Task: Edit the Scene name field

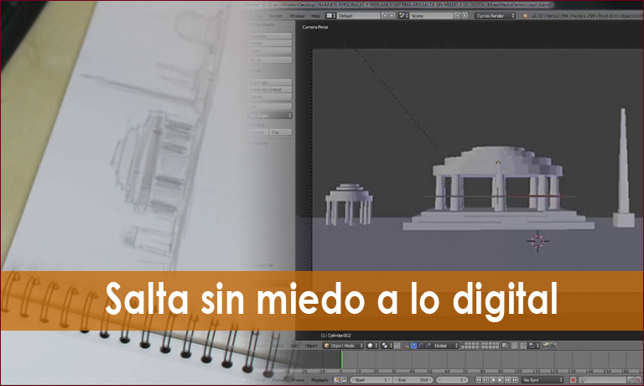Action: (431, 16)
